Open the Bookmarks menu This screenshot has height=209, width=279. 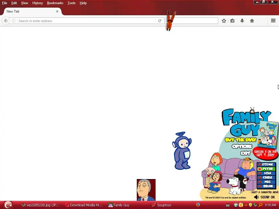tap(55, 3)
